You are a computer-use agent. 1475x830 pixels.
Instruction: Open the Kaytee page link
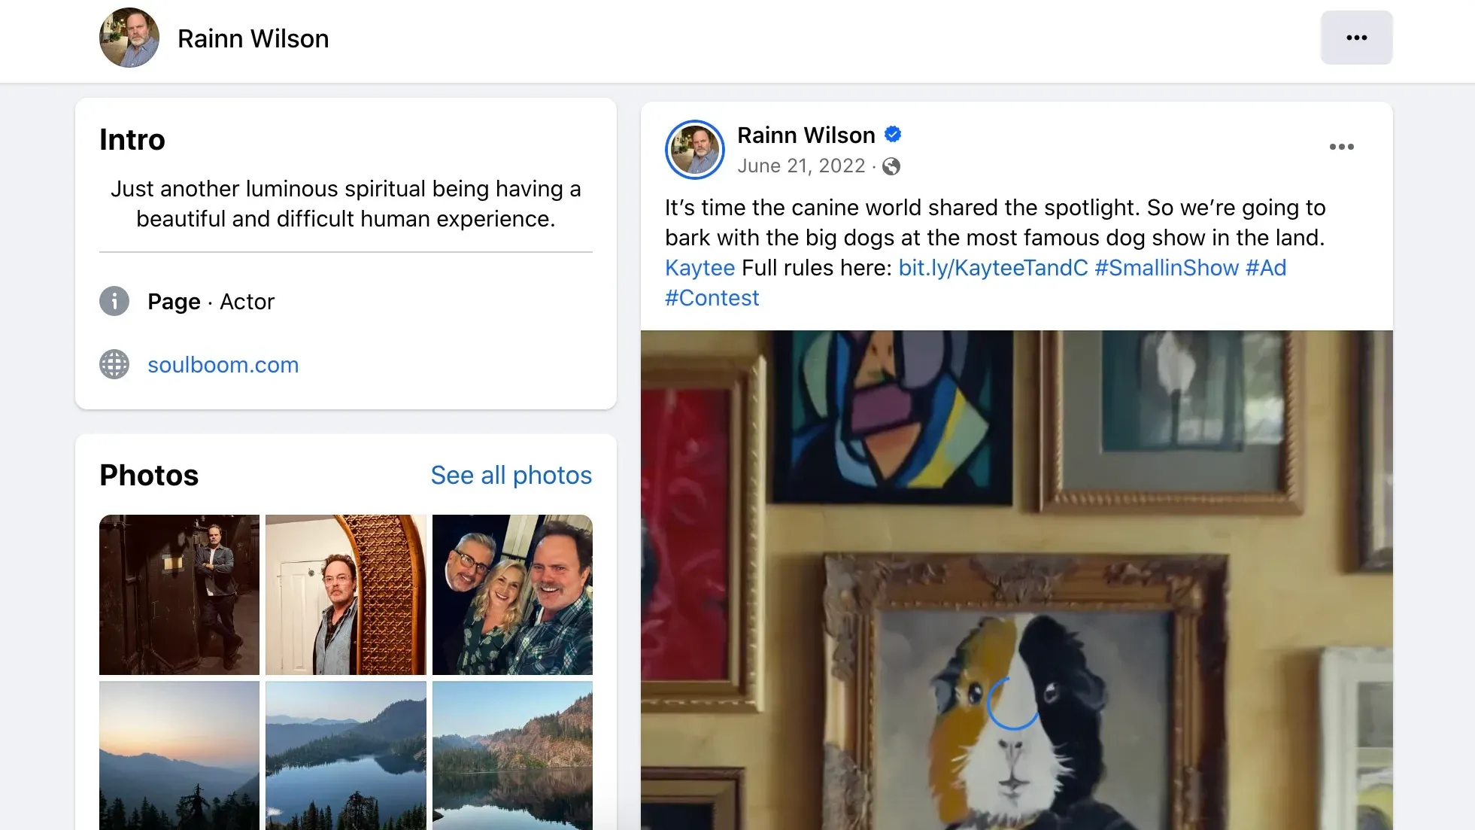(700, 268)
